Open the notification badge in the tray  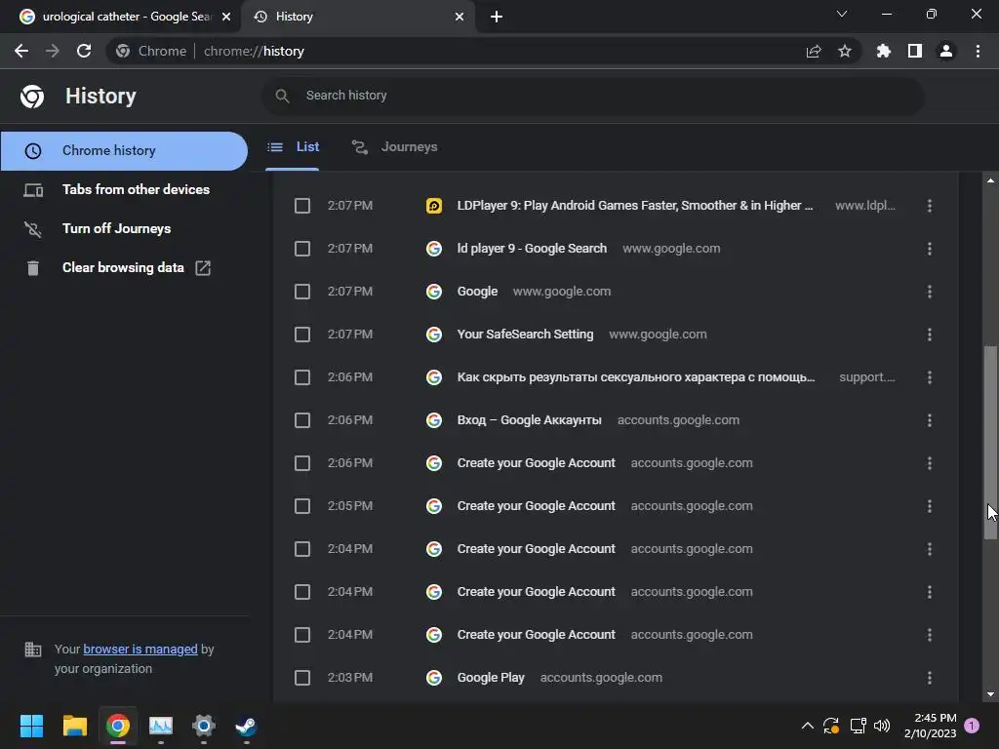972,726
